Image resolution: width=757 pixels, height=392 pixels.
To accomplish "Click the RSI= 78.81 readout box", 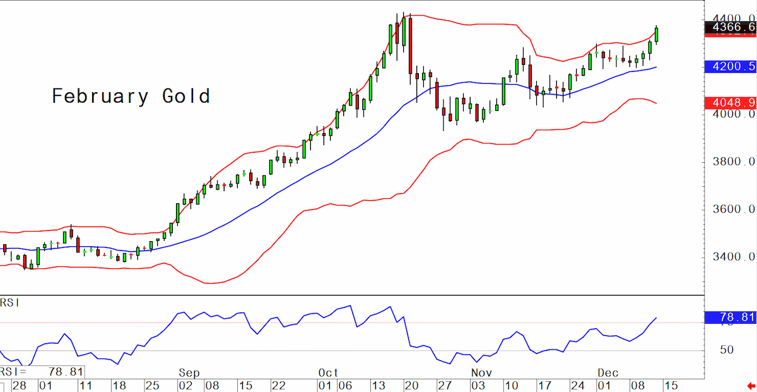I will (42, 372).
